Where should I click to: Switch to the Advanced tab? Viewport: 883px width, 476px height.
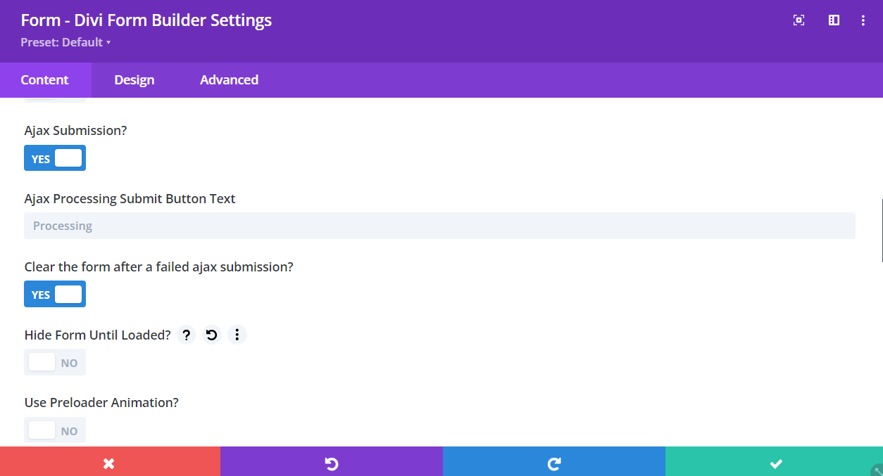229,79
